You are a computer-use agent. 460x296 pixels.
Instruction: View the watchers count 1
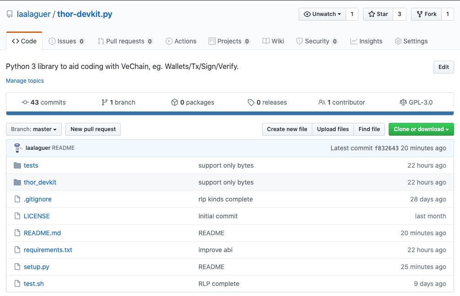[352, 14]
